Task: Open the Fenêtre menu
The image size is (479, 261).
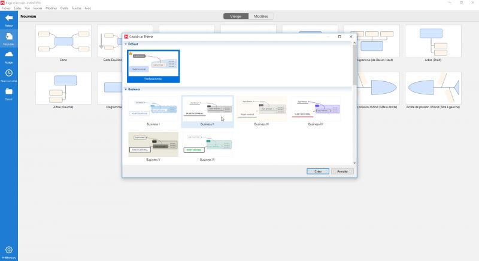Action: pyautogui.click(x=77, y=8)
